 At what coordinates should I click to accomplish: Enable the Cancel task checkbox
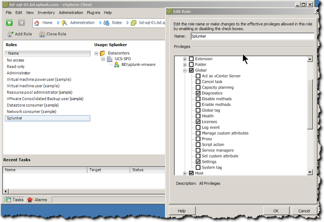tap(198, 81)
